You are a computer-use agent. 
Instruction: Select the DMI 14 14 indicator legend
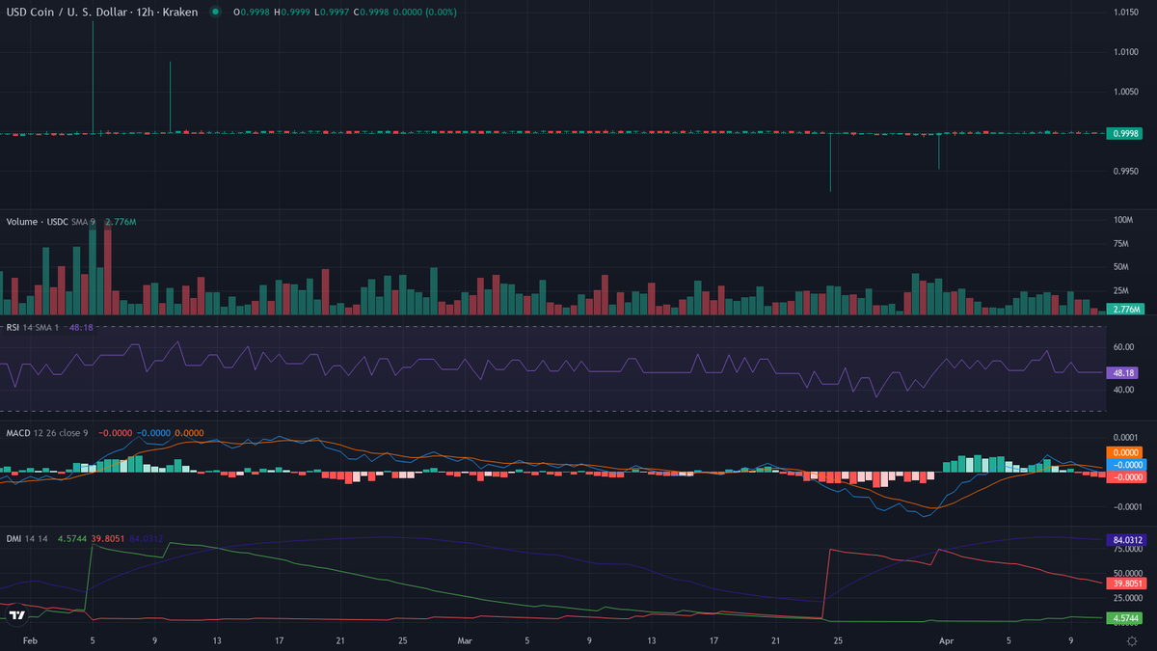[26, 538]
